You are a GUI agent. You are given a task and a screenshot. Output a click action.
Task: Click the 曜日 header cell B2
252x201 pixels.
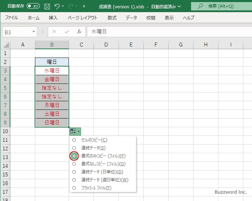tap(52, 62)
